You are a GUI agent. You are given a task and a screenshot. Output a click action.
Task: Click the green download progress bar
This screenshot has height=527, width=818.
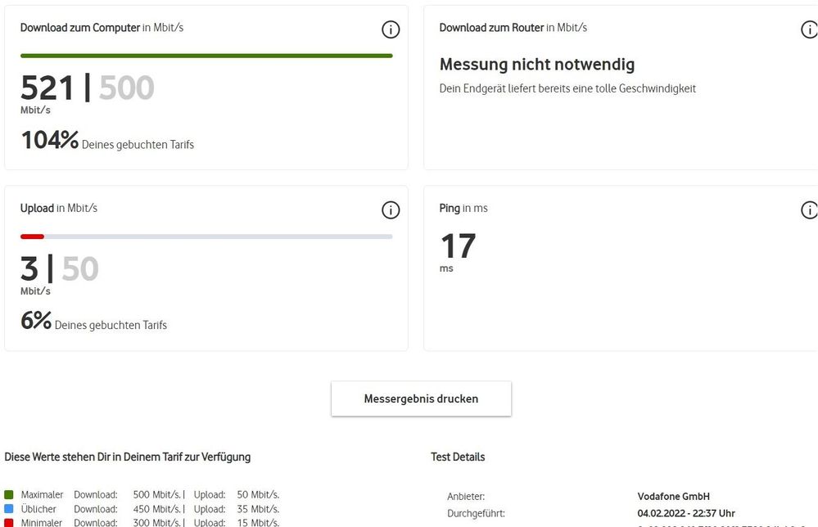click(x=206, y=56)
